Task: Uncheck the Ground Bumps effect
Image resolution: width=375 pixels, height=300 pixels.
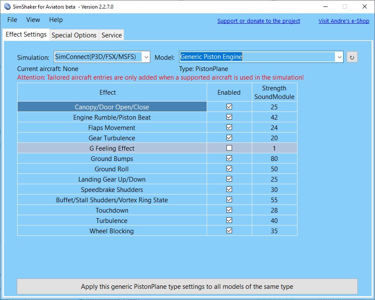Action: click(x=229, y=158)
